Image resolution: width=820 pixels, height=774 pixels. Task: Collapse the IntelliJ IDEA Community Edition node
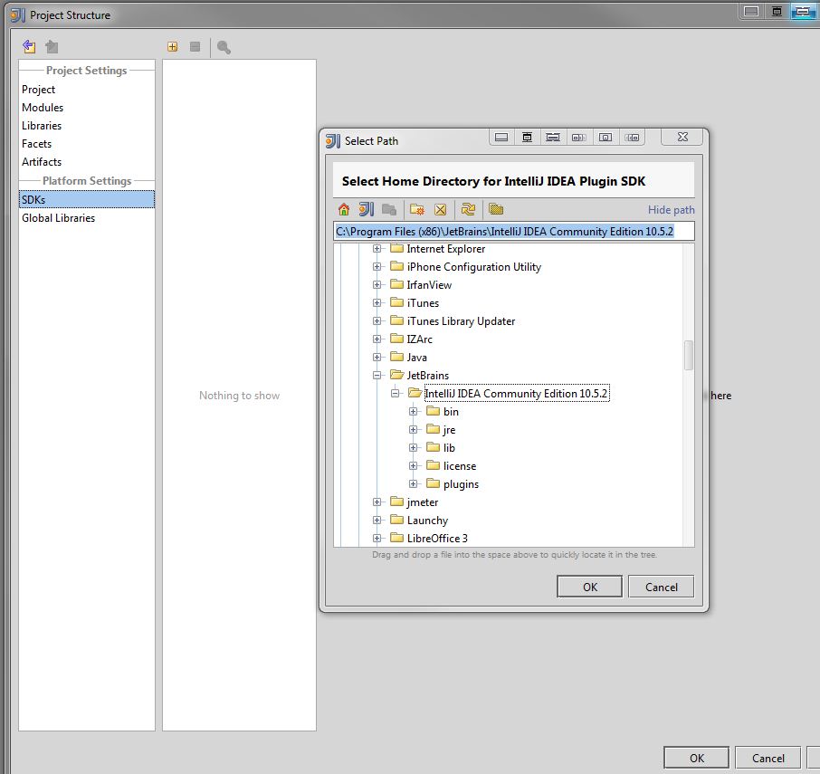pos(395,393)
